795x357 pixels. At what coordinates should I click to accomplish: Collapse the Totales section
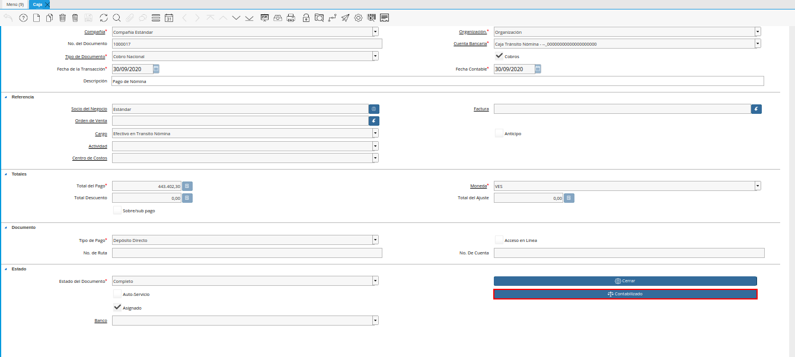(6, 174)
